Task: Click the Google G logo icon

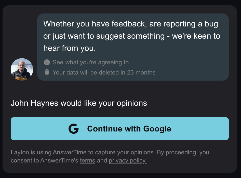Action: coord(73,129)
